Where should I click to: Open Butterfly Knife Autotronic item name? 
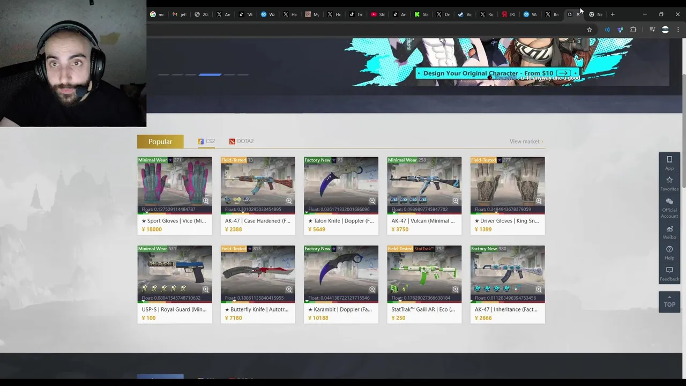click(257, 309)
